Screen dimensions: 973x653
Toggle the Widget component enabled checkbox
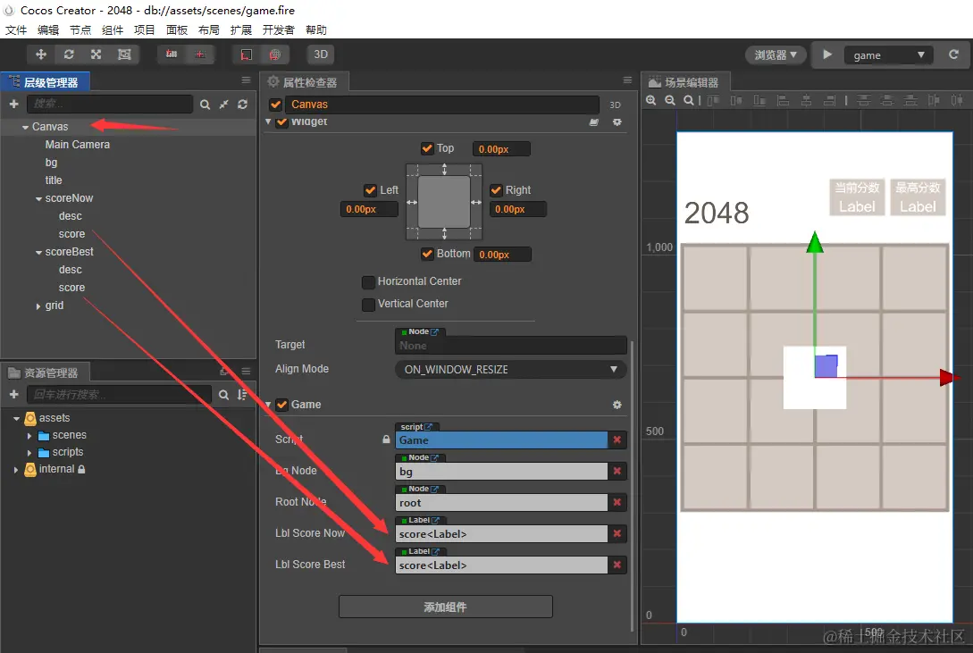pyautogui.click(x=281, y=122)
